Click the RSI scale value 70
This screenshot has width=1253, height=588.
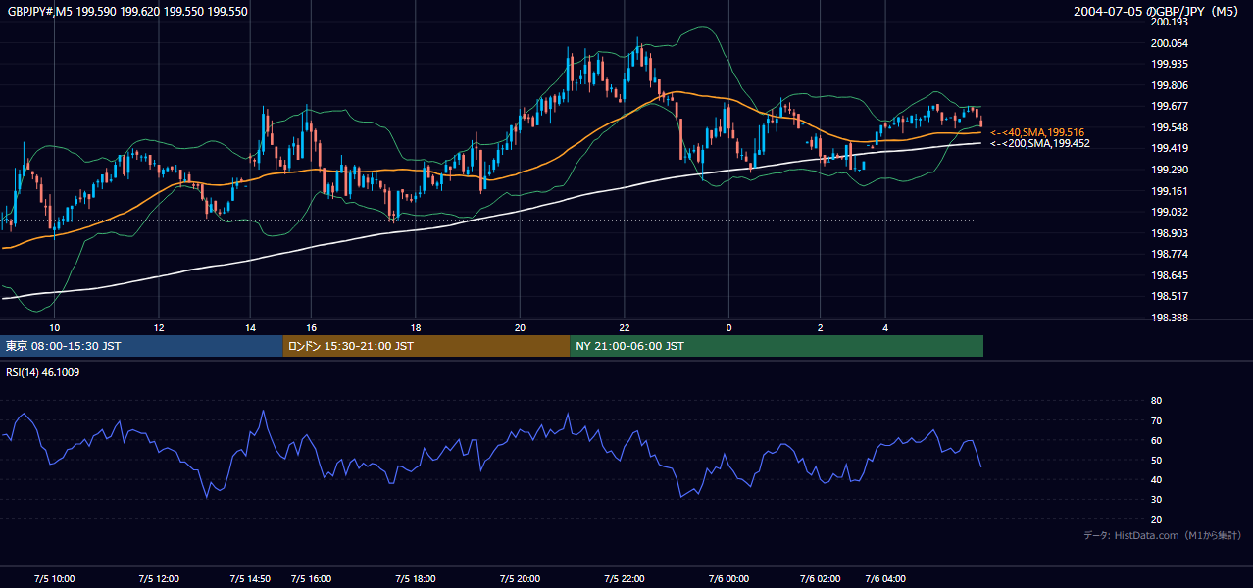tap(1156, 420)
